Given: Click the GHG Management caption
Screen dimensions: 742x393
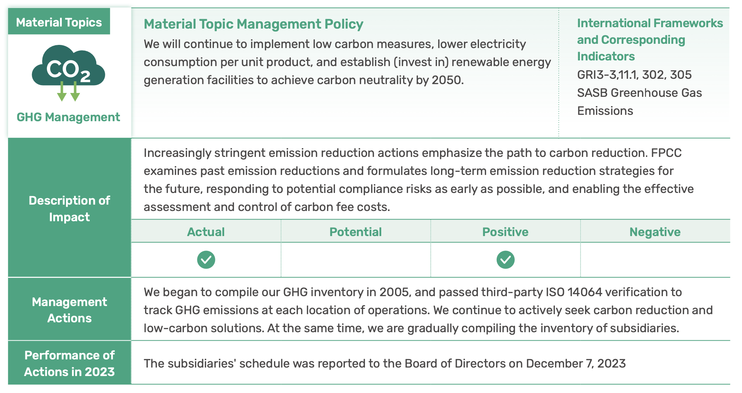Looking at the screenshot, I should 68,117.
